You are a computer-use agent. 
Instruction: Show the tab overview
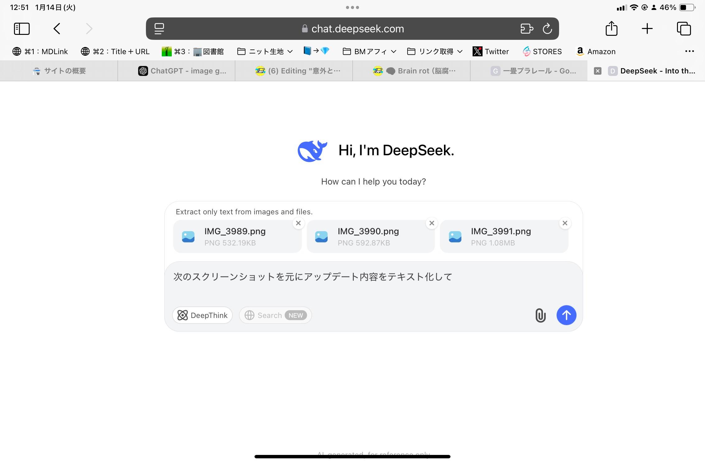684,29
